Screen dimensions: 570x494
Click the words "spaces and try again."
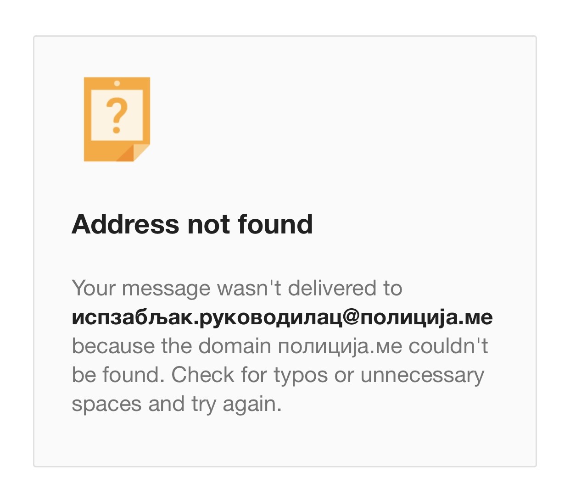(177, 405)
